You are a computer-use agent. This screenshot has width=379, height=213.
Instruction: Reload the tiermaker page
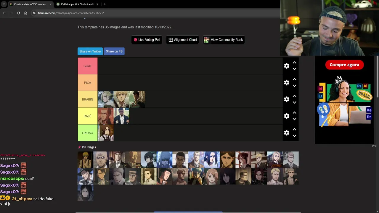18,13
